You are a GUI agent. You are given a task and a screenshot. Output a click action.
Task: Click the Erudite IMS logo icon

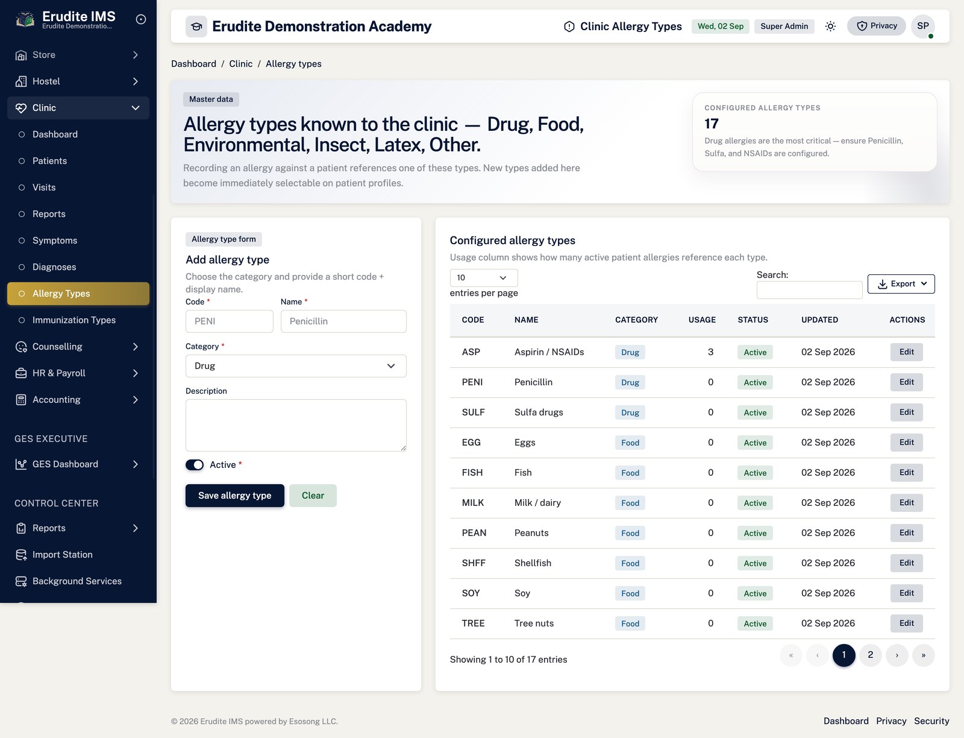coord(25,20)
